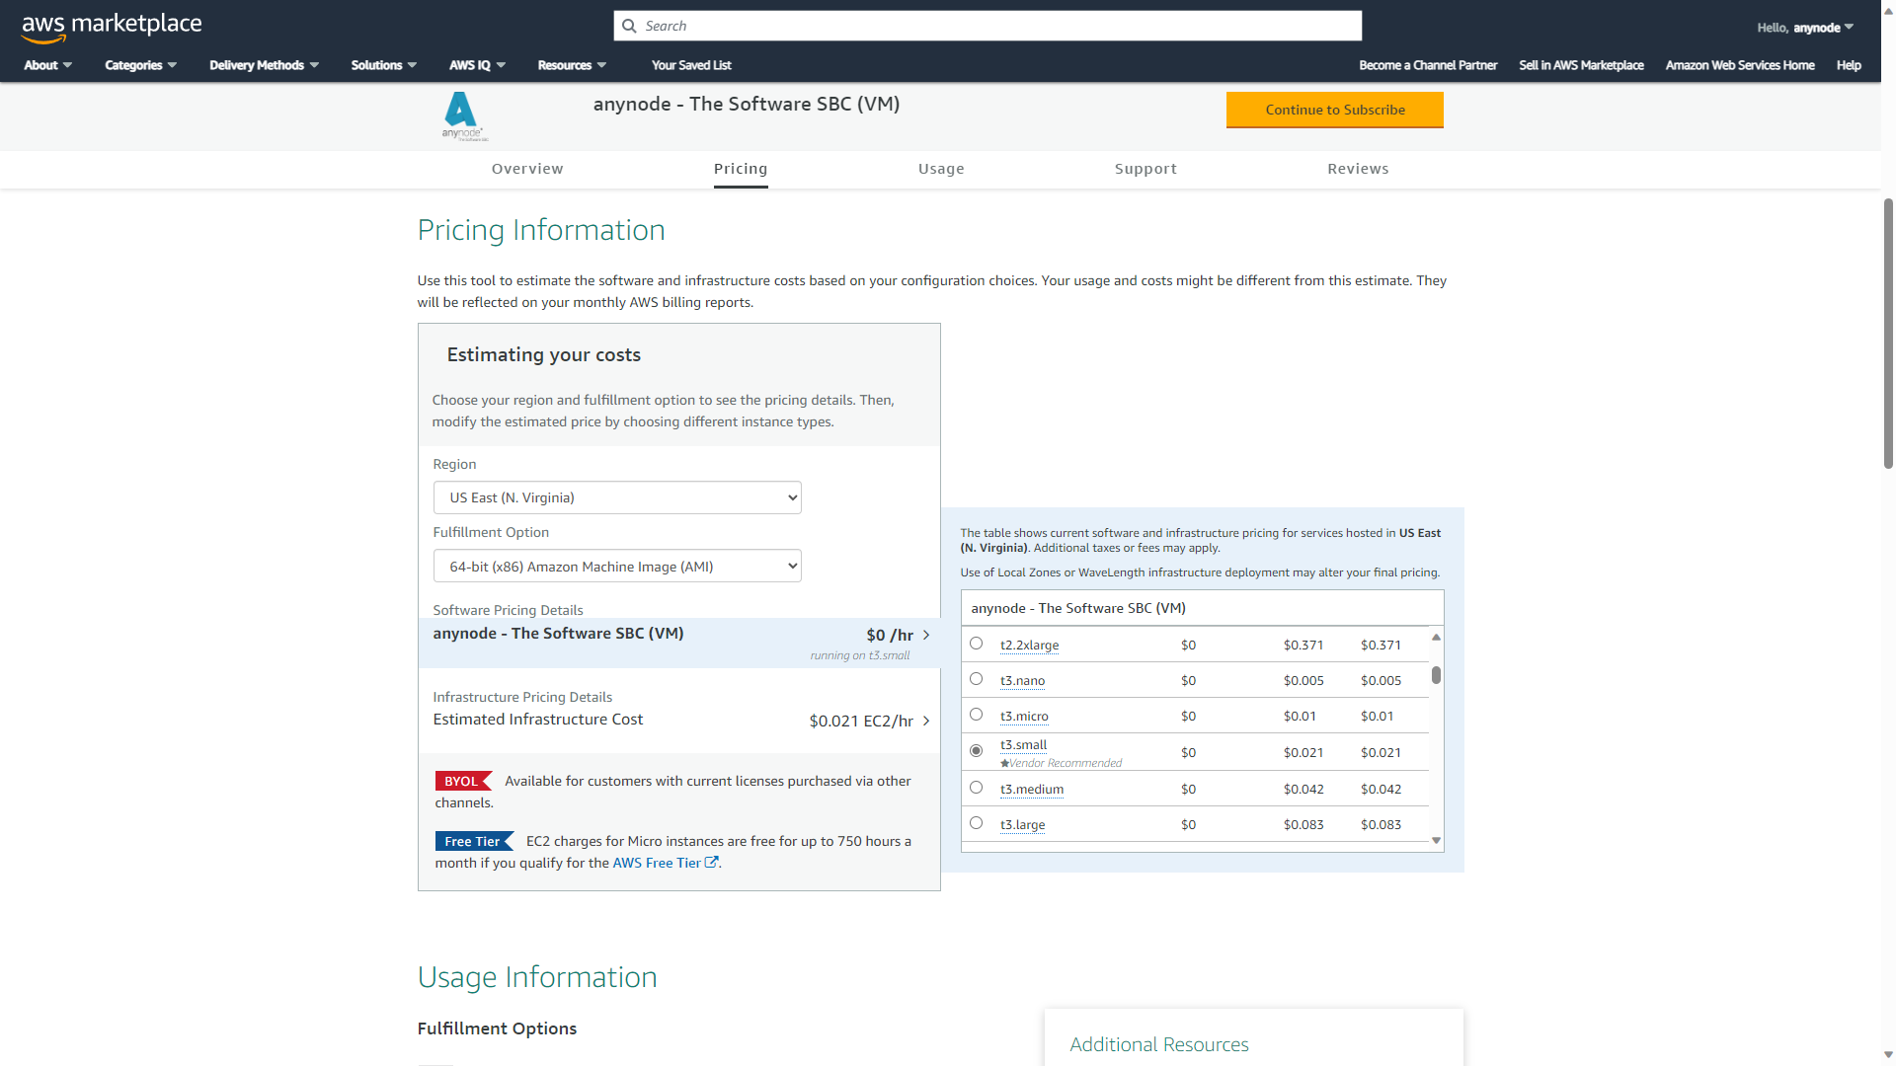Image resolution: width=1896 pixels, height=1066 pixels.
Task: Expand the Delivery Methods menu
Action: tap(264, 65)
